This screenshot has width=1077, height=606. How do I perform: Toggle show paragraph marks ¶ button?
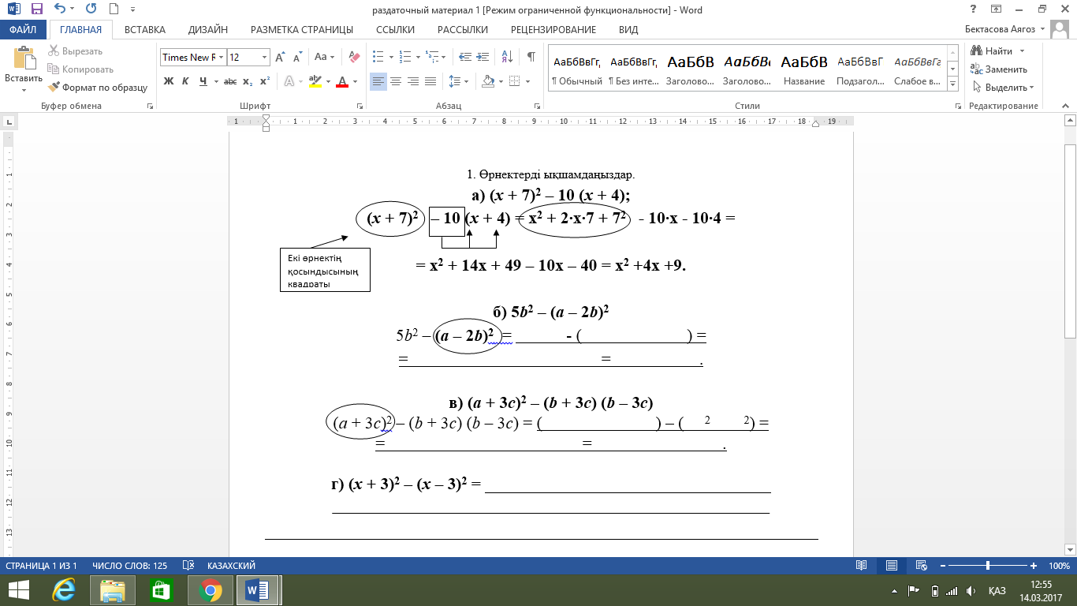click(x=531, y=57)
